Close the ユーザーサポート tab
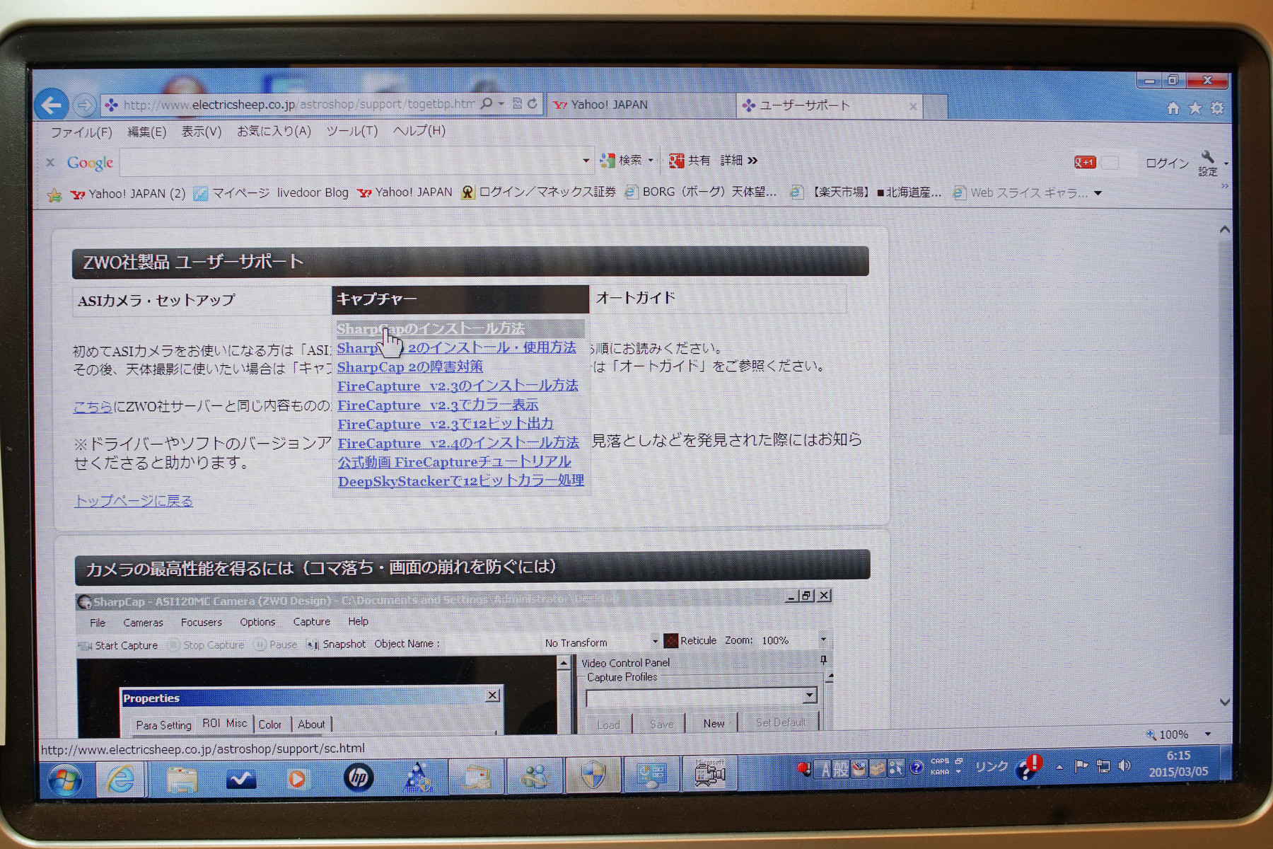 [913, 106]
